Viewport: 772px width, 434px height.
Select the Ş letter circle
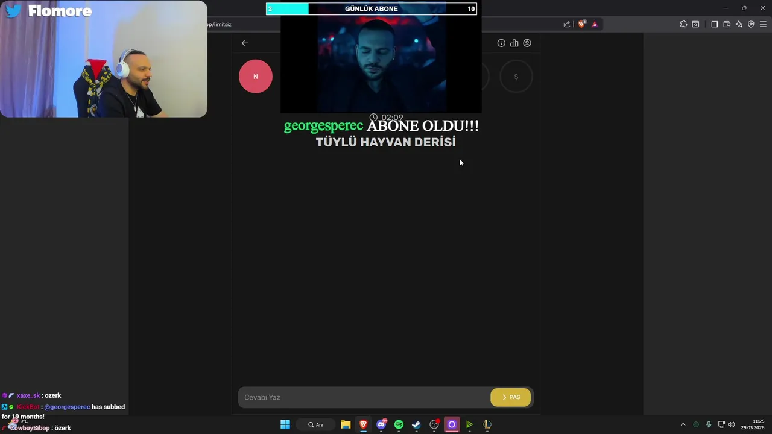(516, 77)
